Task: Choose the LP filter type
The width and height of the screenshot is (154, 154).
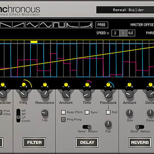Action: [x=24, y=117]
